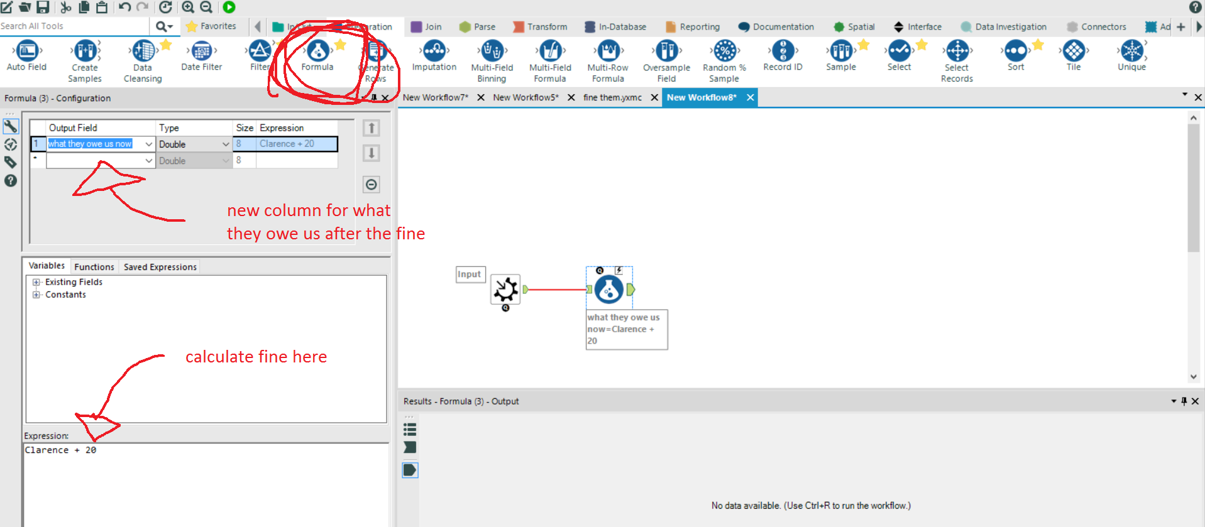Switch to the New Workflow7* tab
The image size is (1205, 527).
436,97
